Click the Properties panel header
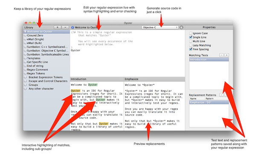 (x=209, y=27)
